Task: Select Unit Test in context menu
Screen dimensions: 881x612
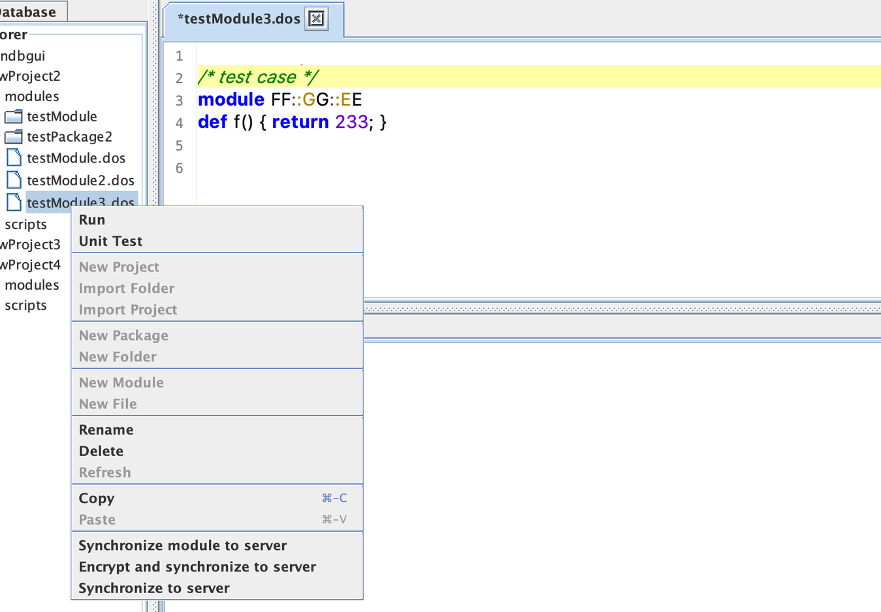Action: 110,241
